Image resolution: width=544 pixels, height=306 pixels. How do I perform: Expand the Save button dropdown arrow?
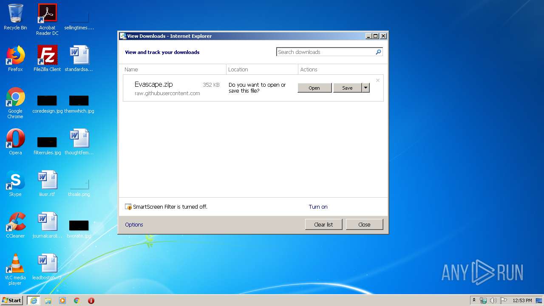click(x=365, y=88)
